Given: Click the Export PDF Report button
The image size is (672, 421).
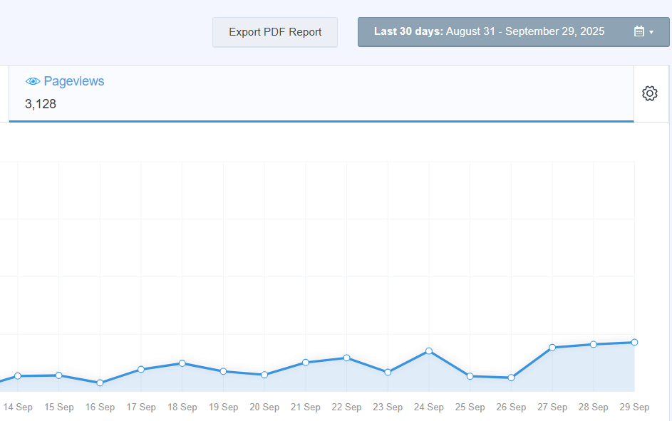Looking at the screenshot, I should pos(275,32).
